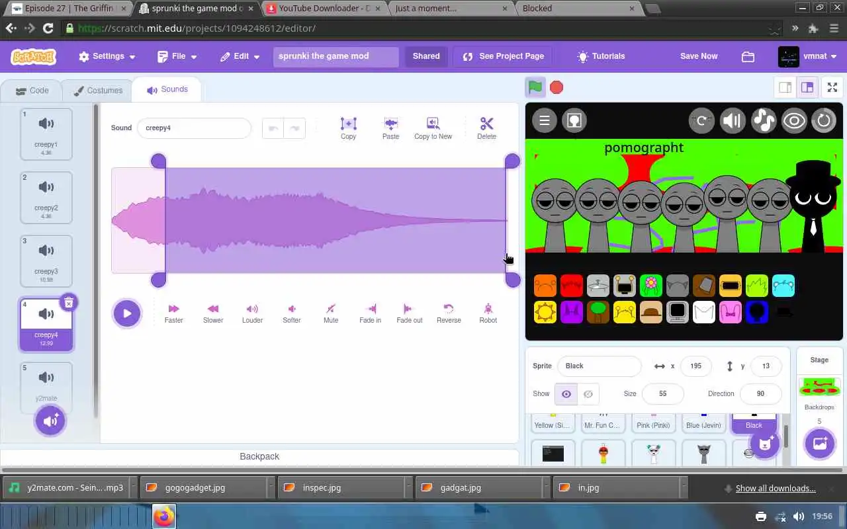Viewport: 847px width, 529px height.
Task: Make the sound Louder
Action: [x=252, y=313]
